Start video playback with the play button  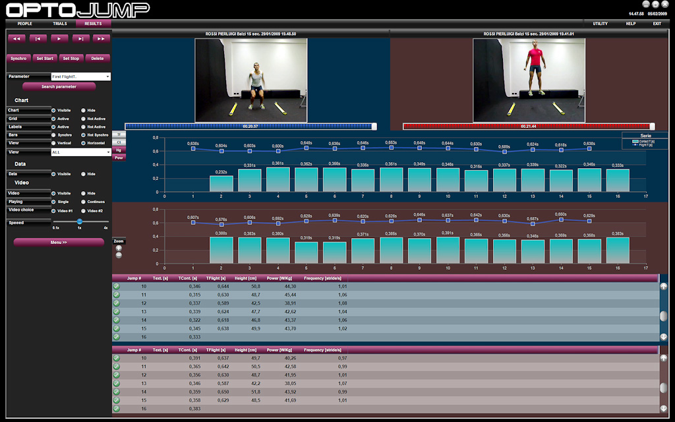coord(59,39)
